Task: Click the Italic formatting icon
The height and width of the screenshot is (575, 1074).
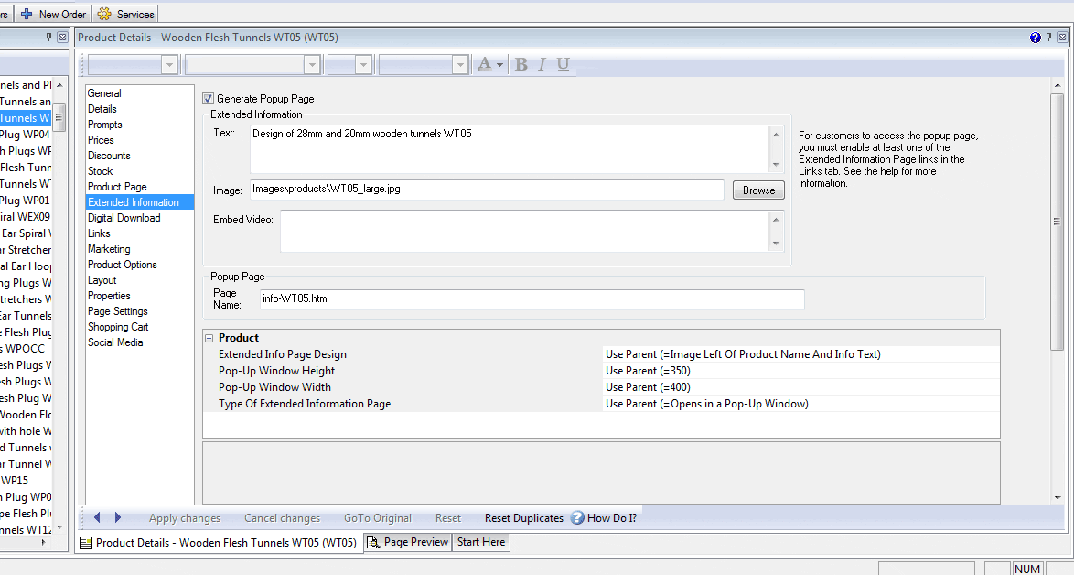Action: pyautogui.click(x=542, y=64)
